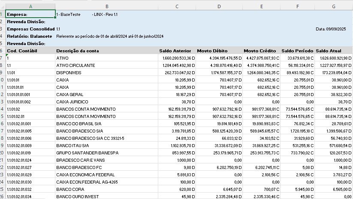Viewport: 353px width, 199px height.
Task: Click the 'BANCO OURO INVEST' cell
Action: click(x=107, y=196)
